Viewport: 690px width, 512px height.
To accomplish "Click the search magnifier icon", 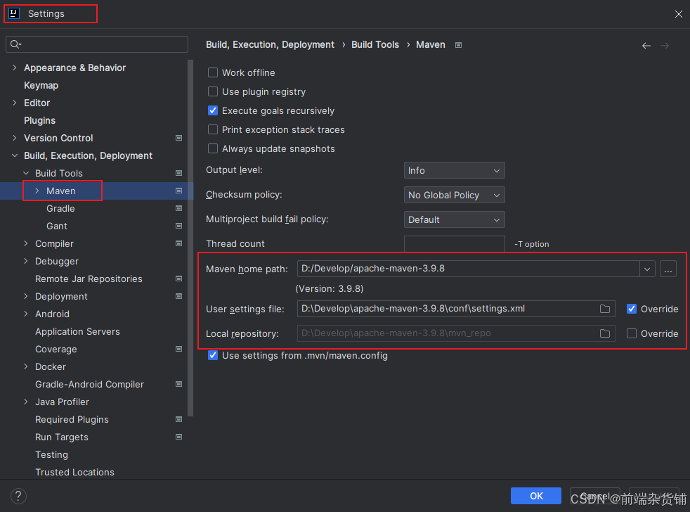I will tap(15, 44).
